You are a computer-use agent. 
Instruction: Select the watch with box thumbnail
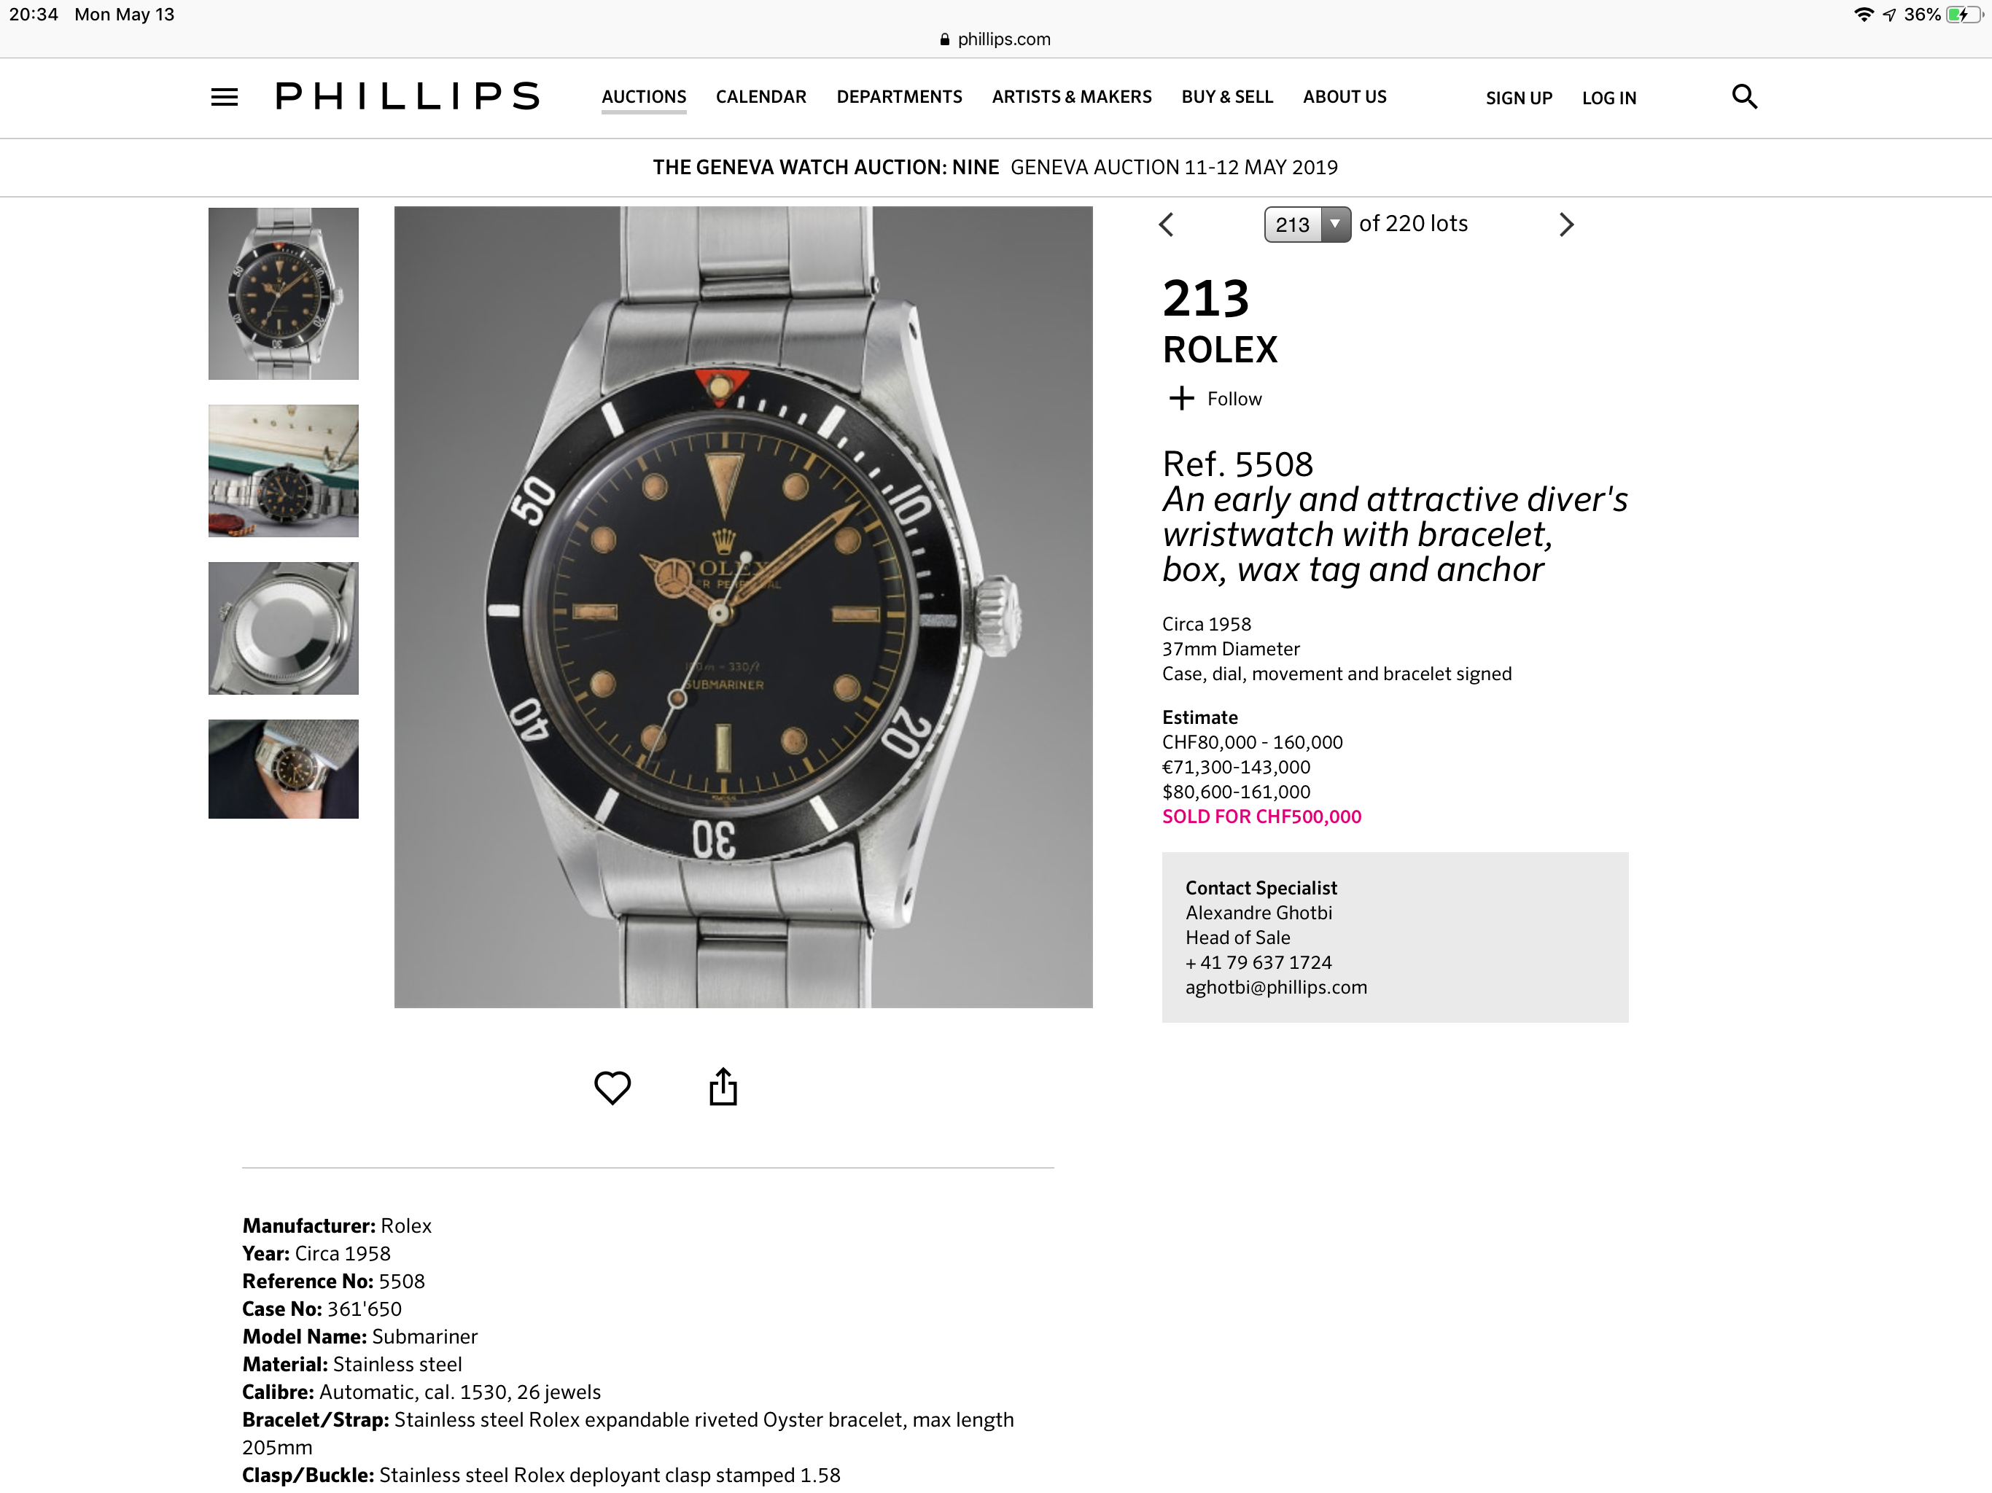(x=284, y=471)
